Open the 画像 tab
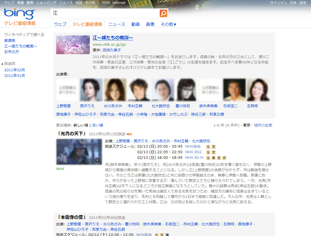Viewport: 311px width, 236px height. pos(150,24)
